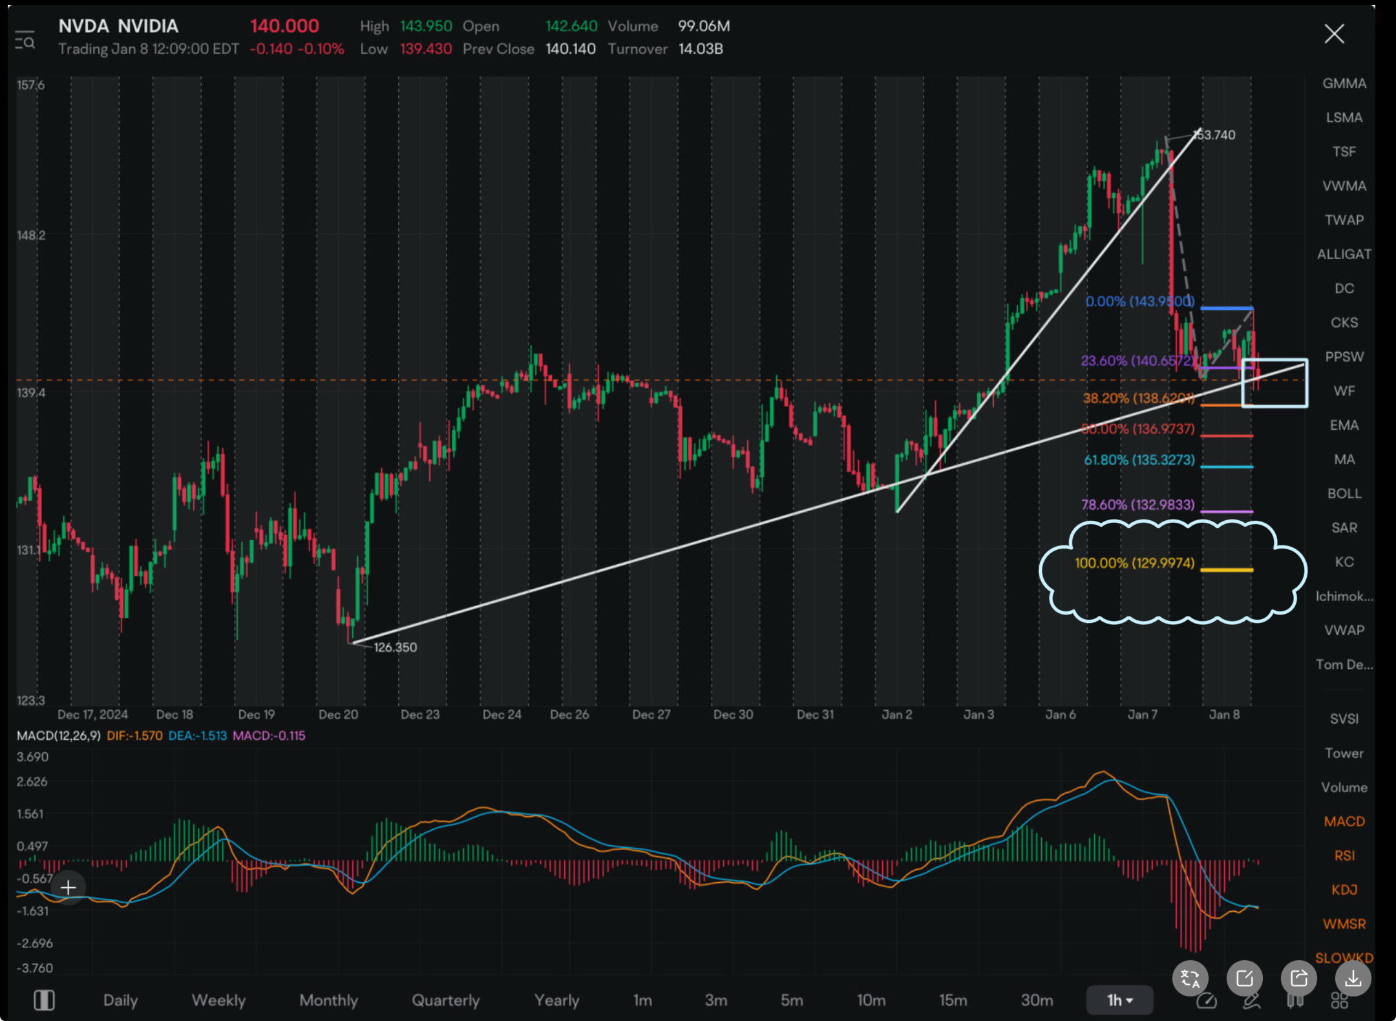
Task: Select the Tower sub-indicator
Action: pos(1344,753)
